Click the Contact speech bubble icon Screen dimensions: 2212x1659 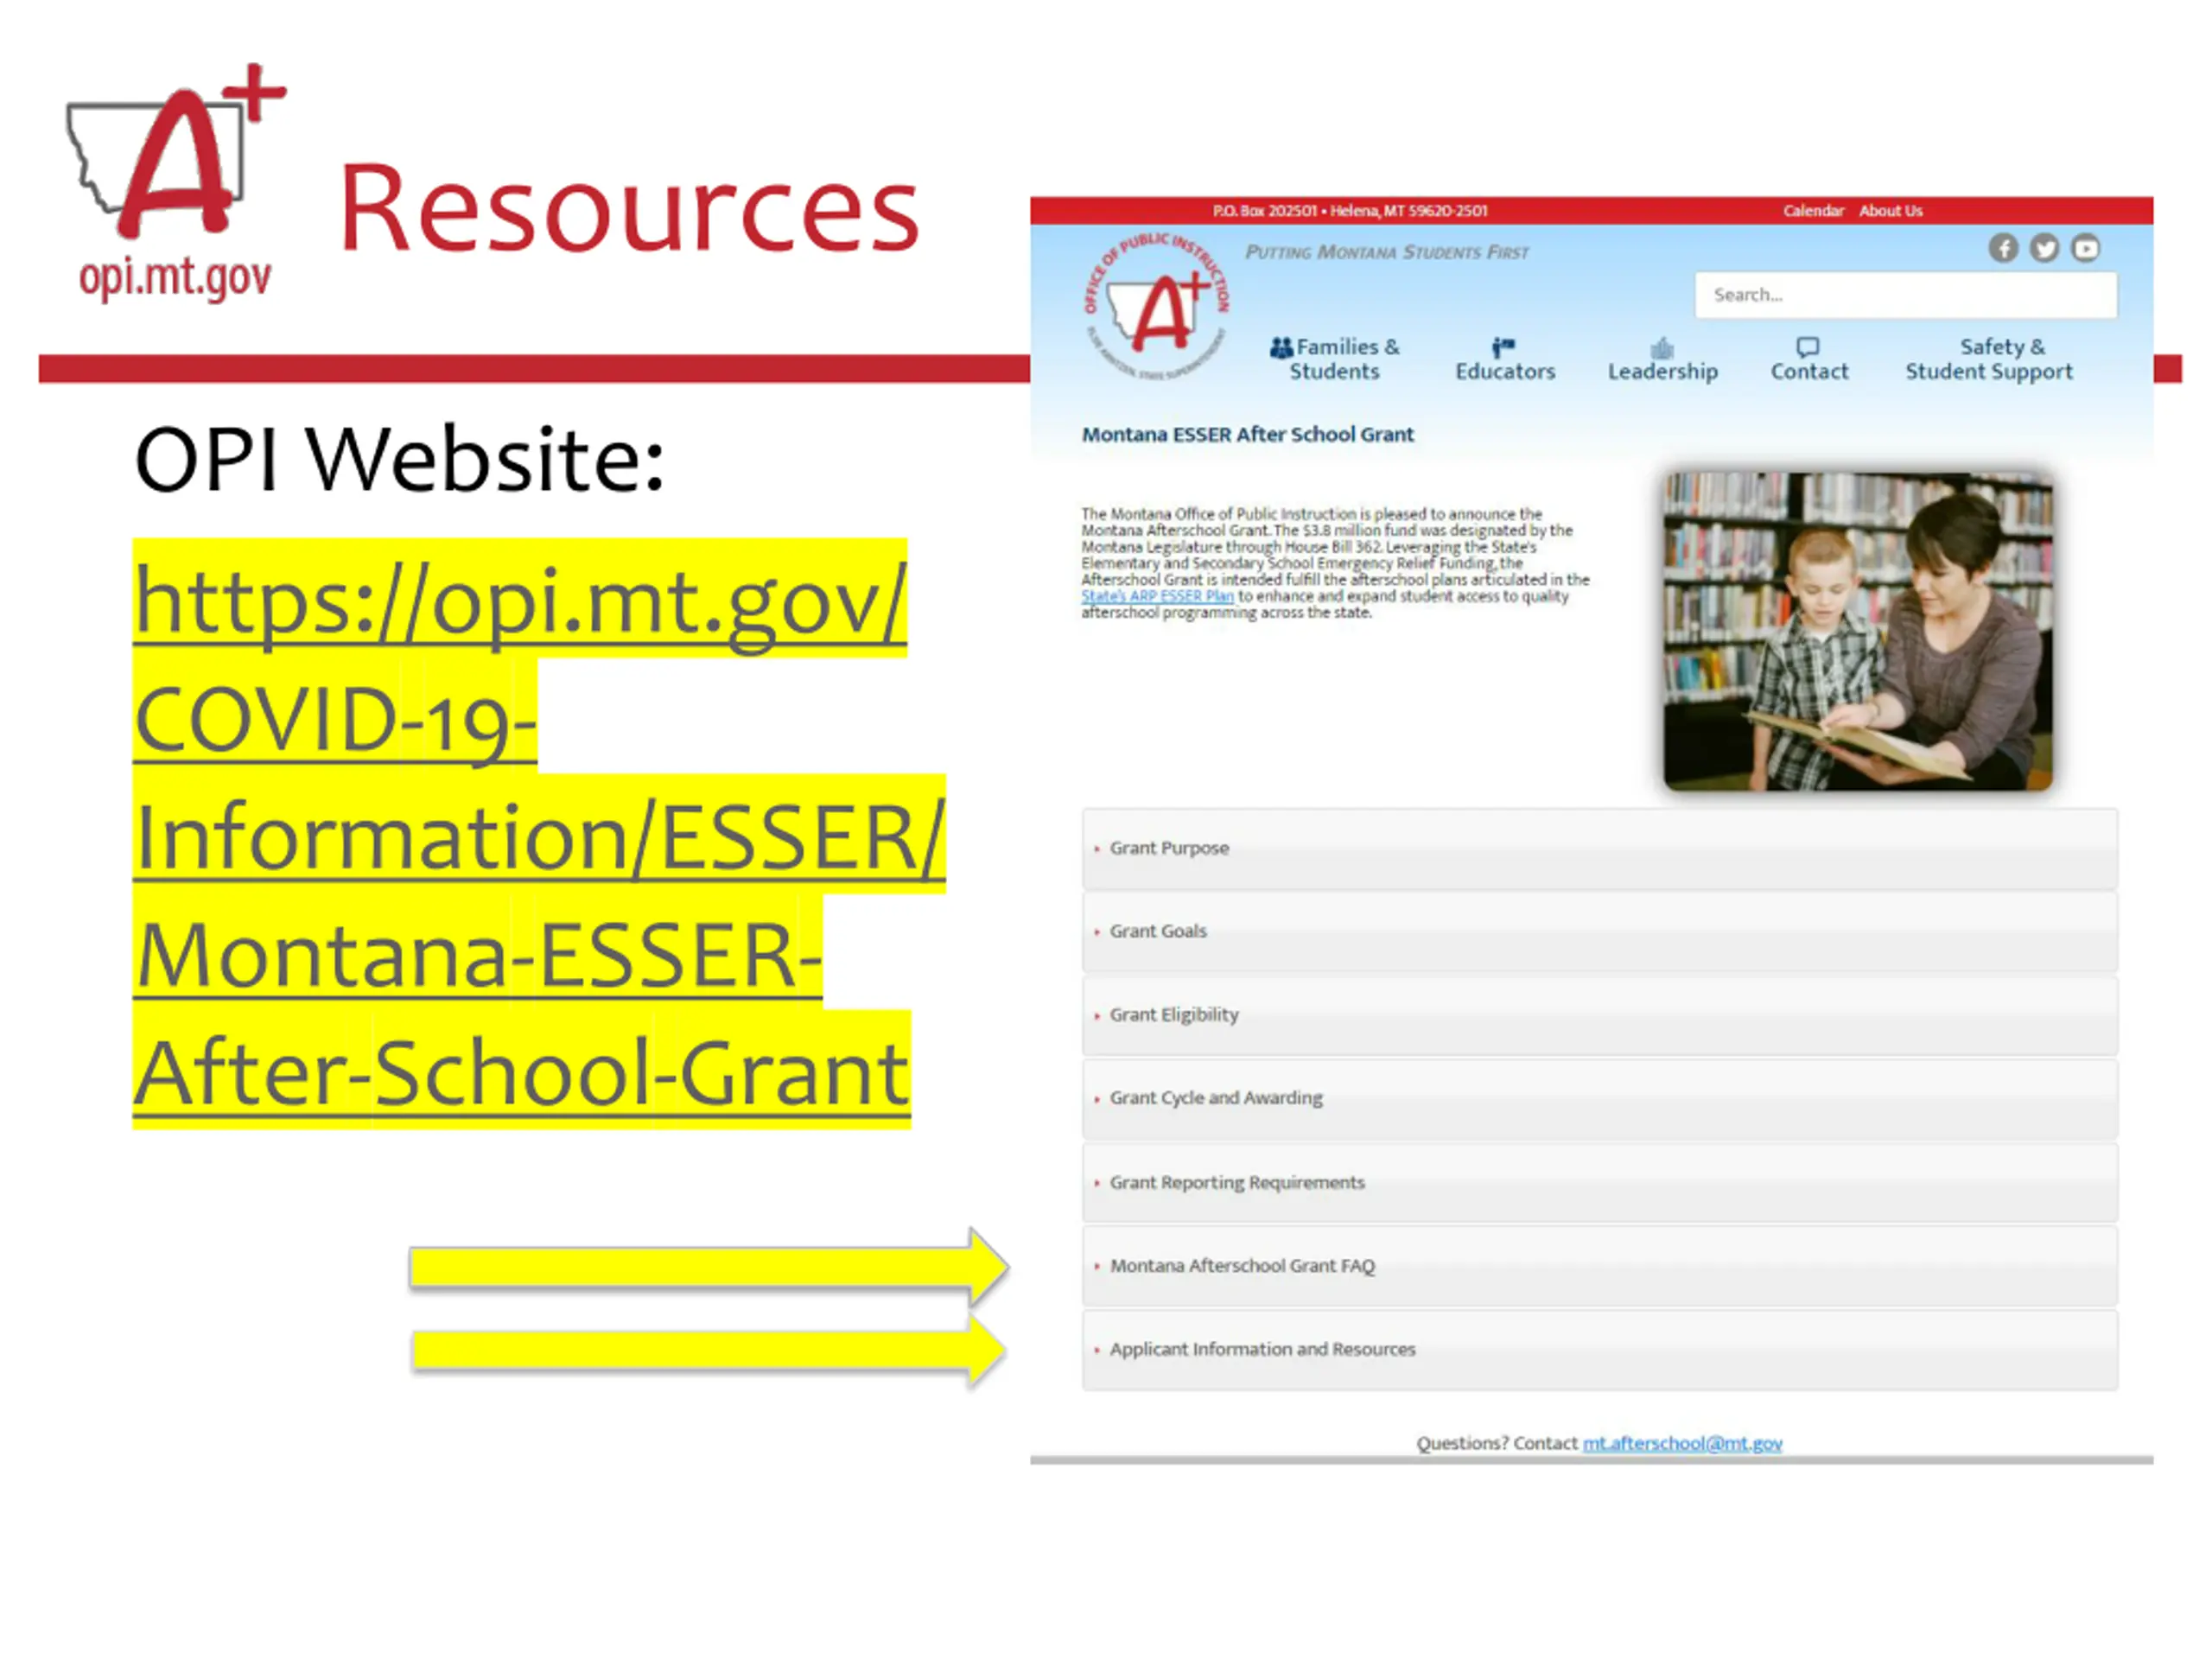tap(1807, 347)
